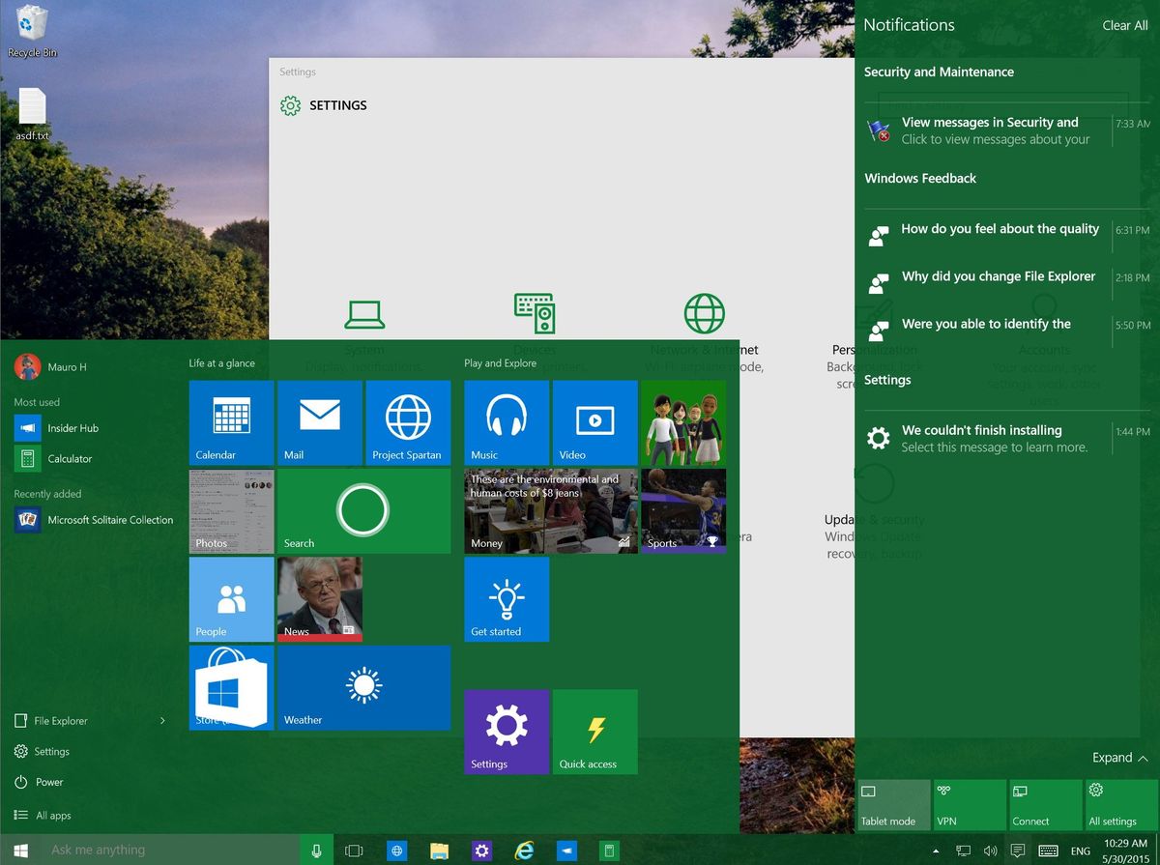Expand the File Explorer jump list arrow
This screenshot has height=865, width=1160.
162,720
